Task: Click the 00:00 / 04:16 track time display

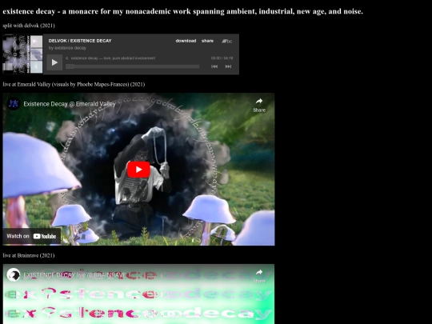Action: pyautogui.click(x=222, y=58)
